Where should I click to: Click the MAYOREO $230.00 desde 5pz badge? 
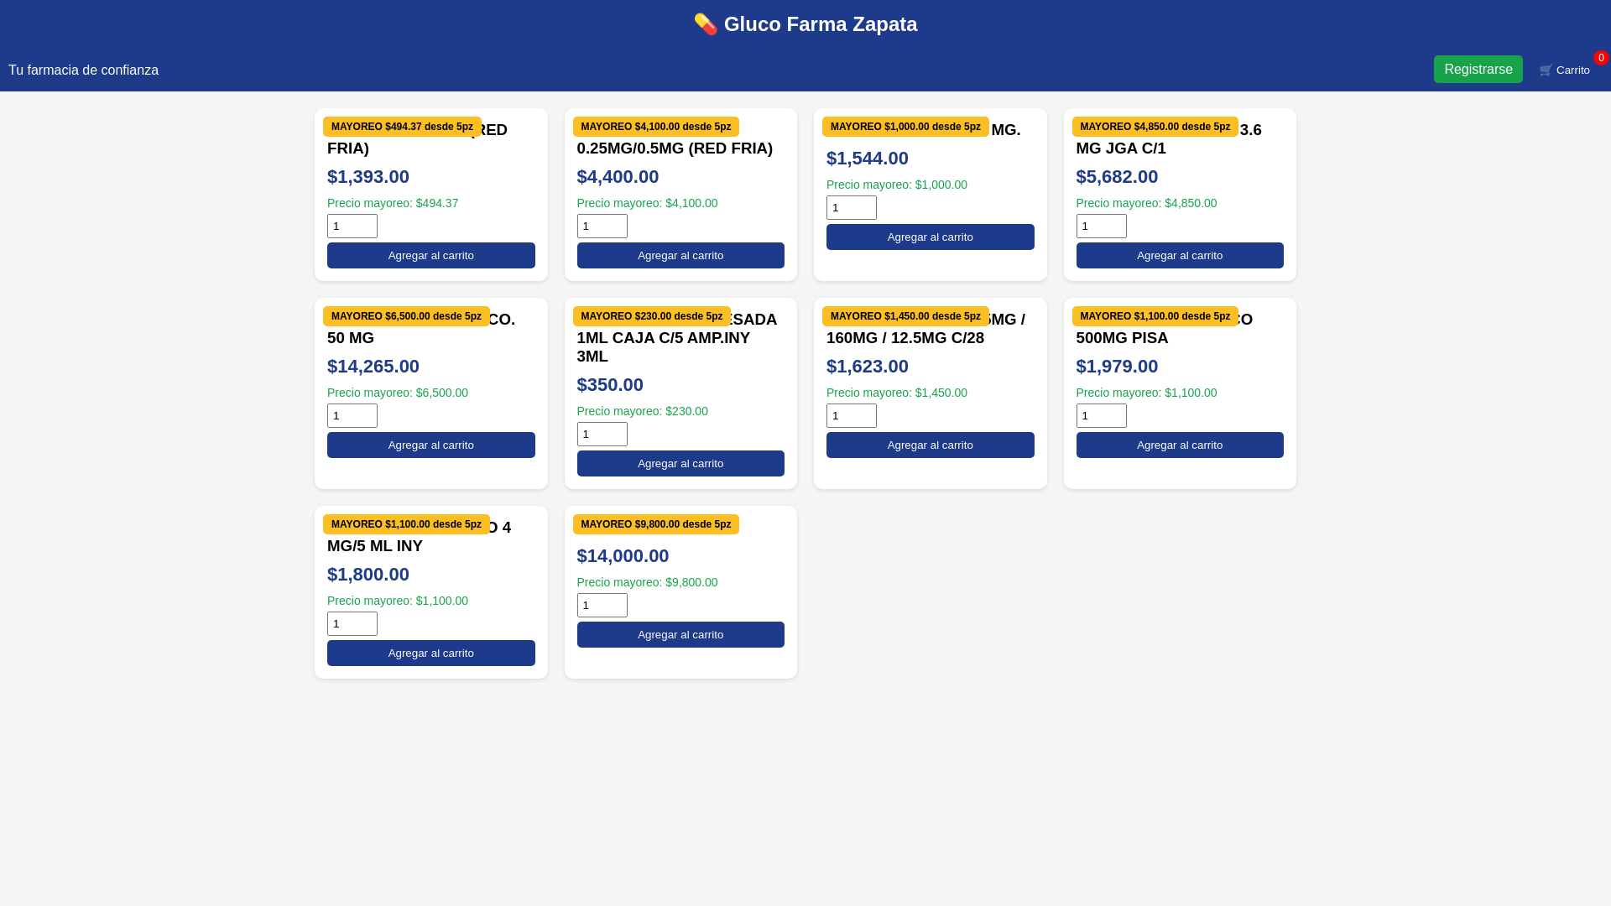pos(651,316)
